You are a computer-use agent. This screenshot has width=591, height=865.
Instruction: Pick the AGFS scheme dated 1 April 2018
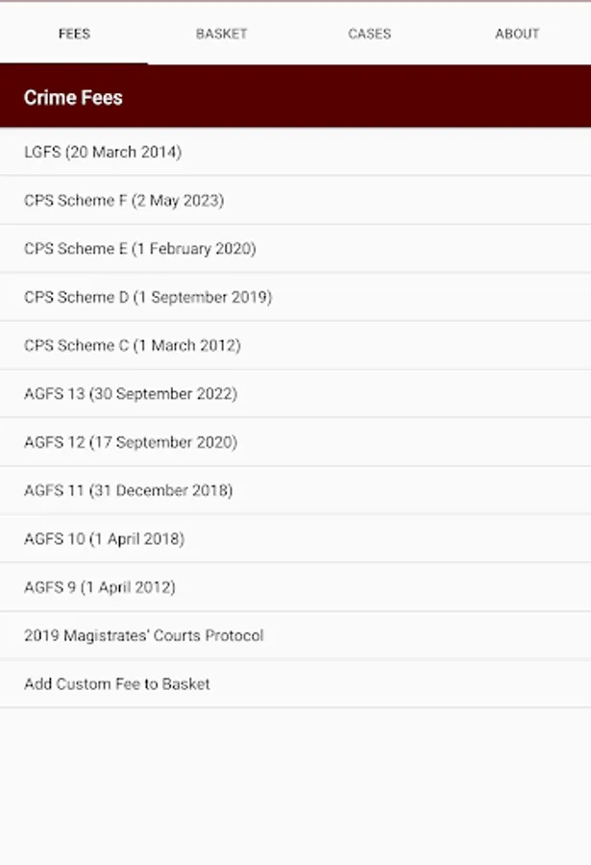tap(104, 539)
